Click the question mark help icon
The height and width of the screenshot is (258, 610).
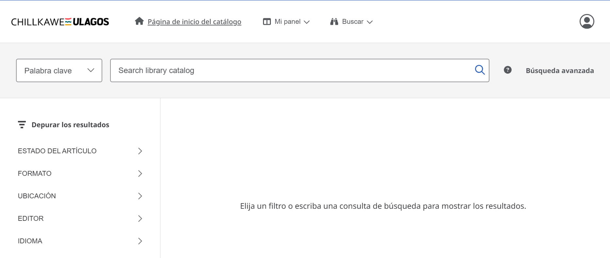pos(507,70)
